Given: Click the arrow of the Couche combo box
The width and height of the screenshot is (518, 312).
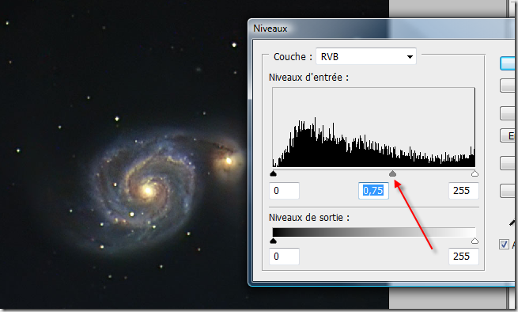Looking at the screenshot, I should [x=410, y=57].
